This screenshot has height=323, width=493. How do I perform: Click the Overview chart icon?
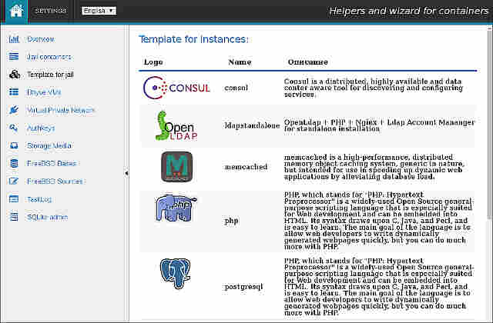(14, 39)
